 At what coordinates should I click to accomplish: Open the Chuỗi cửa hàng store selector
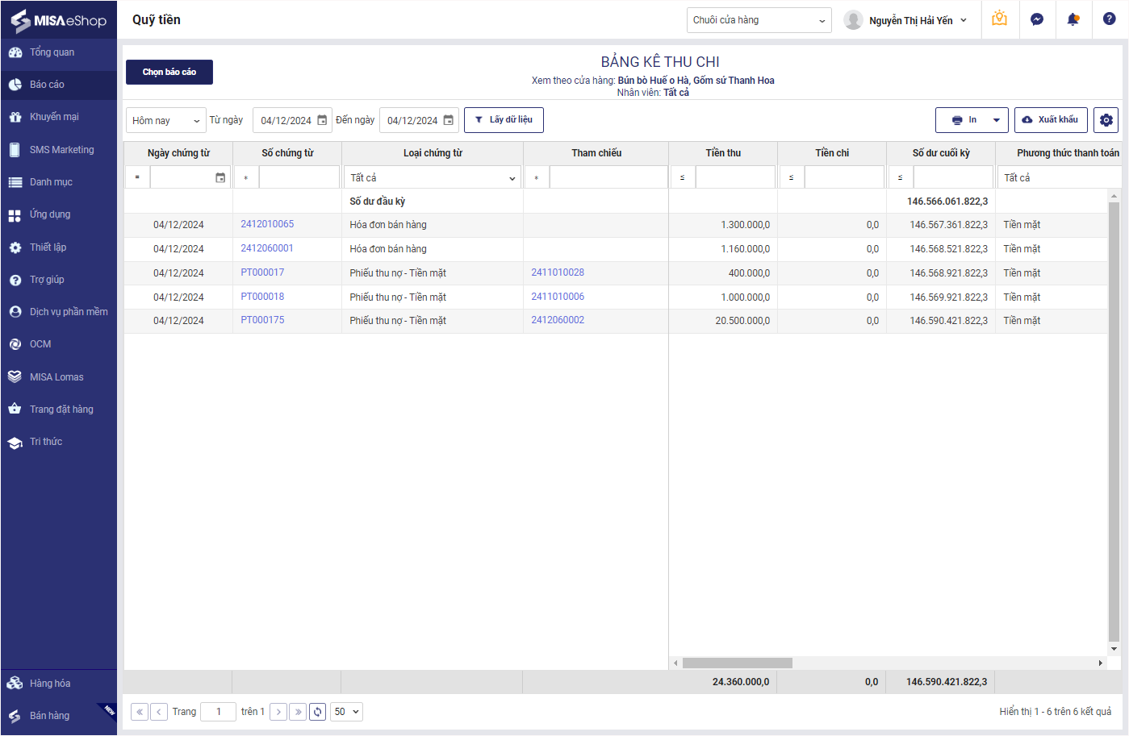759,20
